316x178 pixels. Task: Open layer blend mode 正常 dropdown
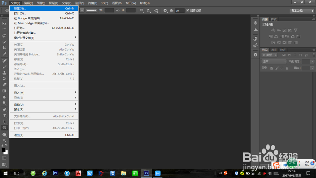[274, 62]
